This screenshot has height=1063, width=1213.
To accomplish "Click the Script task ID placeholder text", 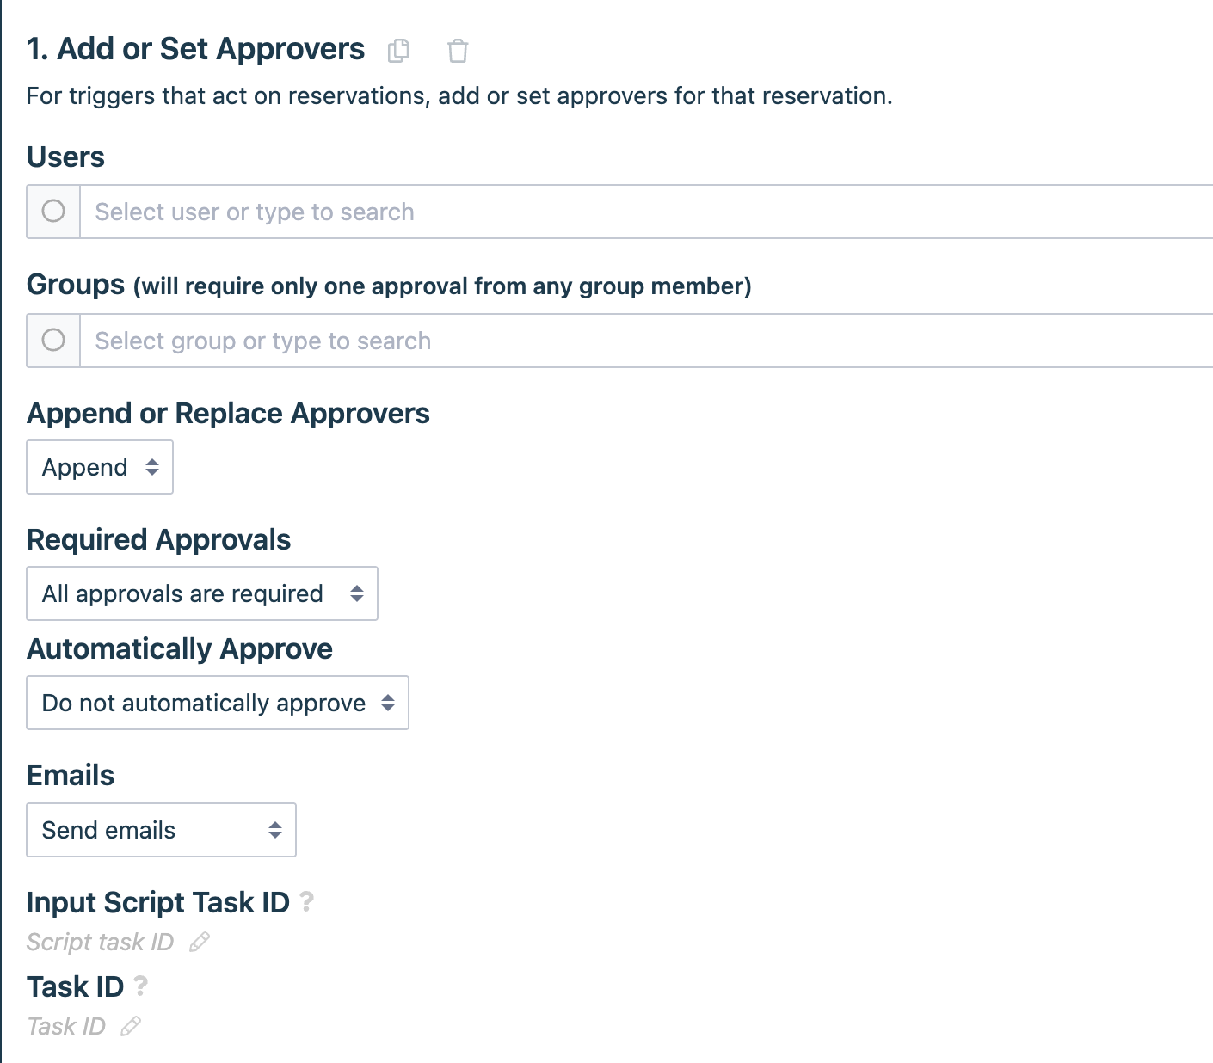I will coord(101,942).
